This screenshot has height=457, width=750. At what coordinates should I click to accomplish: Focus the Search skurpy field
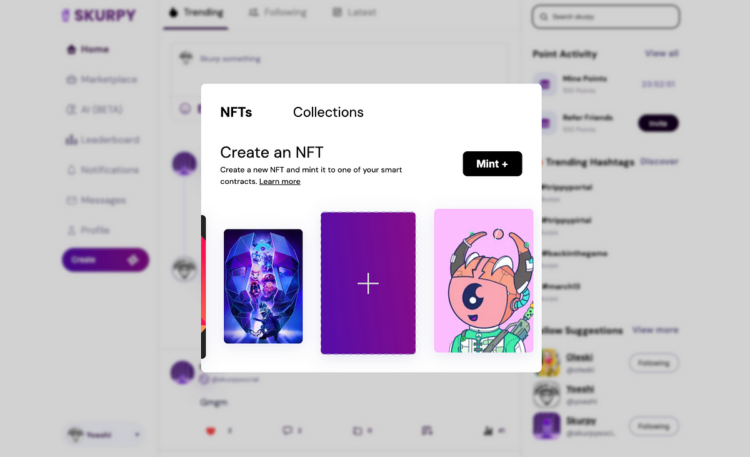606,17
